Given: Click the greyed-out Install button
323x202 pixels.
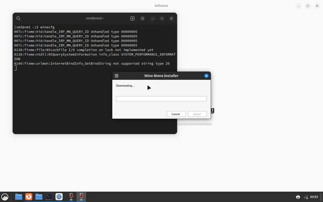Looking at the screenshot, I should tap(197, 114).
